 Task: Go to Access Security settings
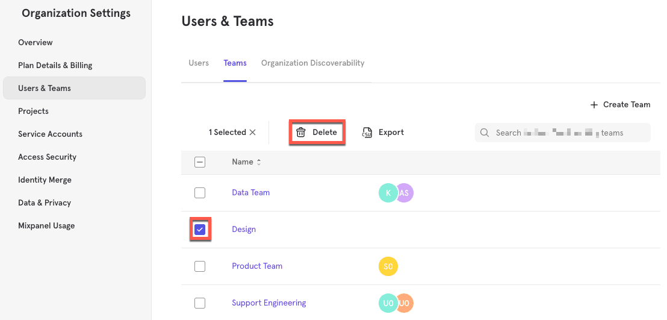(x=47, y=157)
